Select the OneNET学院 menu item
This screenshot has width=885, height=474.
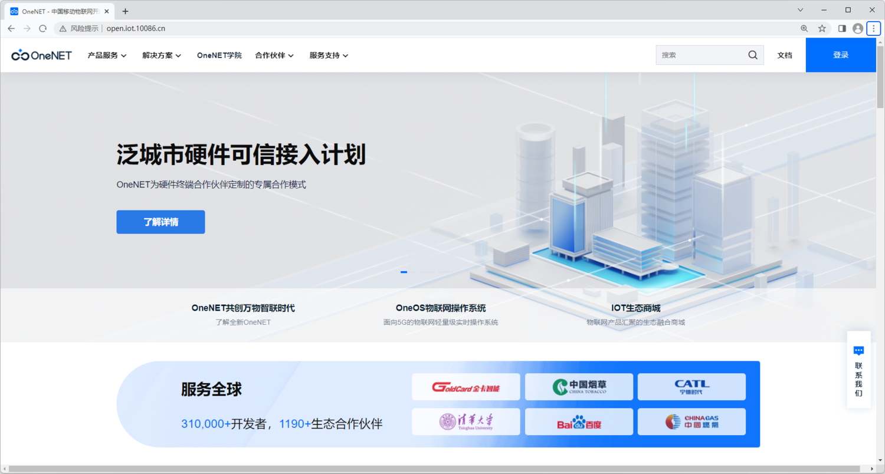coord(219,55)
